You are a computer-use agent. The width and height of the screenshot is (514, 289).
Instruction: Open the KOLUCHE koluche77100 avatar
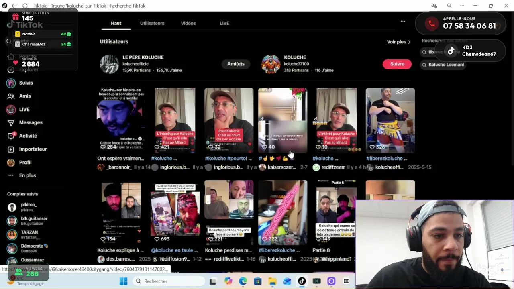[271, 64]
